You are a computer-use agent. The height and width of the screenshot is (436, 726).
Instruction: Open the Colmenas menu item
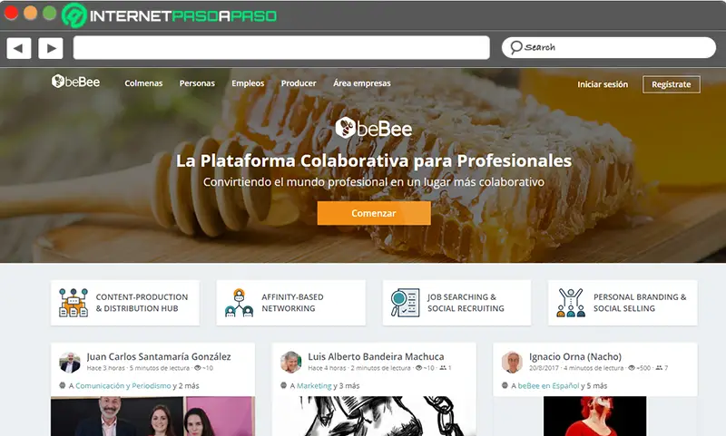coord(143,83)
